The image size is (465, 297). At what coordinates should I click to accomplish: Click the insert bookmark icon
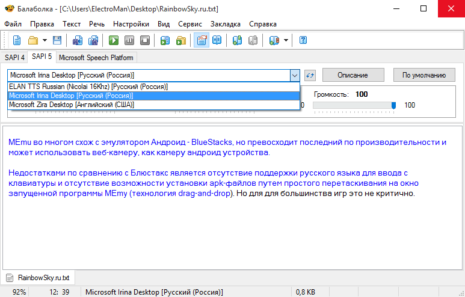coord(237,40)
